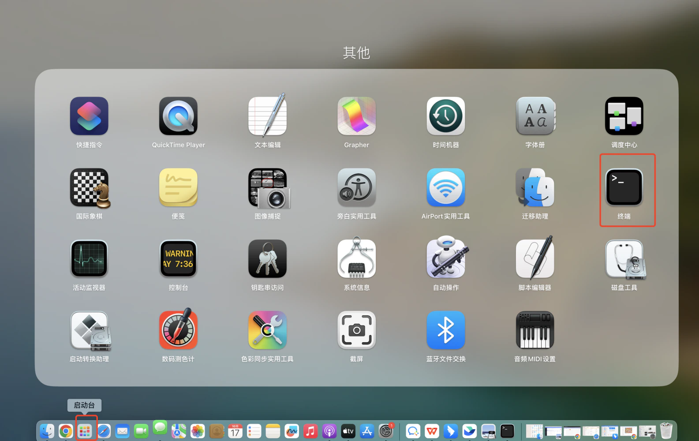699x441 pixels.
Task: Open Lark teal bird icon in Dock
Action: click(x=470, y=431)
